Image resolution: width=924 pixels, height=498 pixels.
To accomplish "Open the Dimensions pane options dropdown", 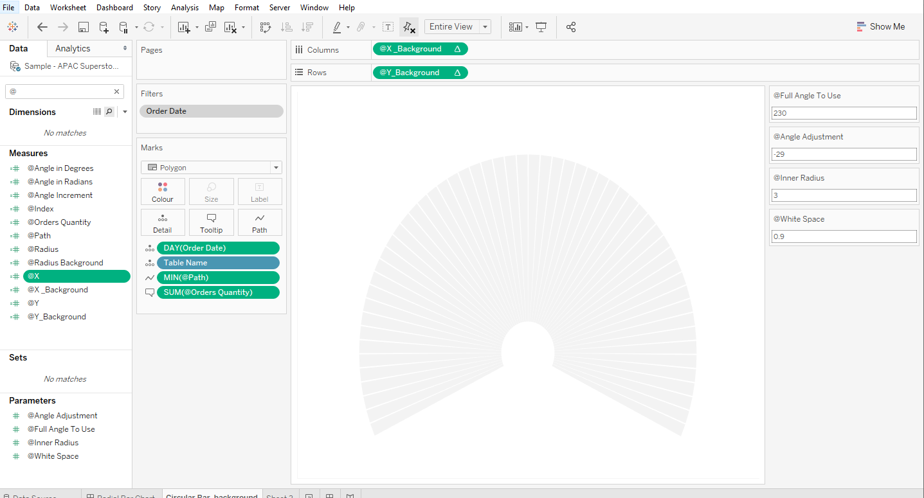I will pos(125,111).
